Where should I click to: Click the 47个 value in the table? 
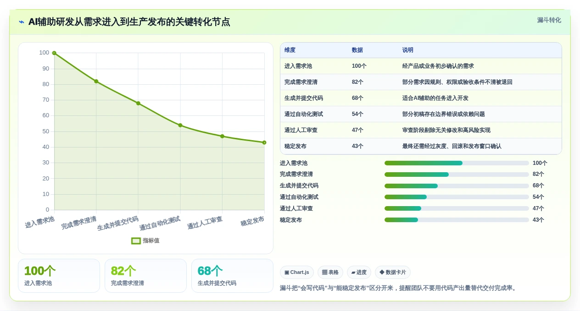(357, 130)
